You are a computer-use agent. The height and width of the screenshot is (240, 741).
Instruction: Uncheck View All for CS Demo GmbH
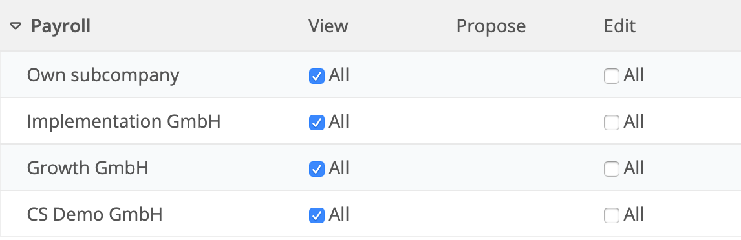[x=317, y=215]
